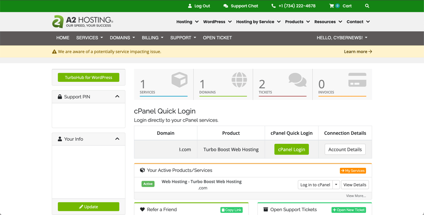Click the Web Hosting - Turbo Boost Web Hosting text

202,182
